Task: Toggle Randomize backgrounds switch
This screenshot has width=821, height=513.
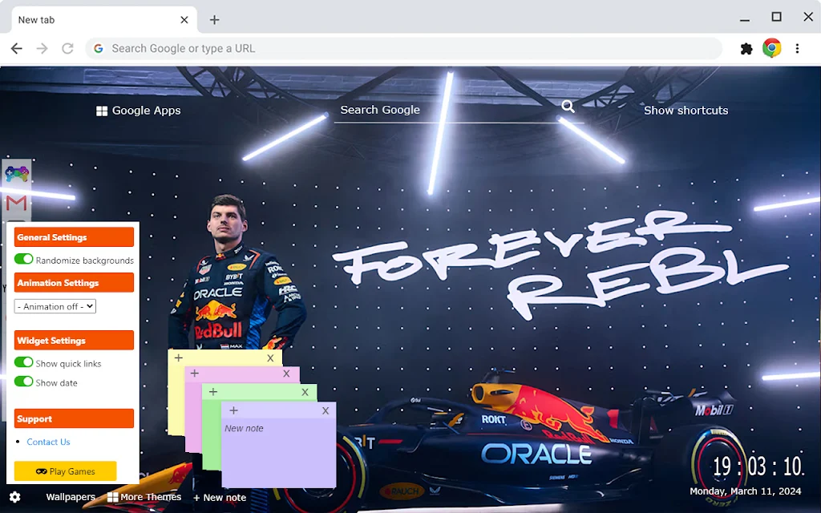Action: point(23,259)
